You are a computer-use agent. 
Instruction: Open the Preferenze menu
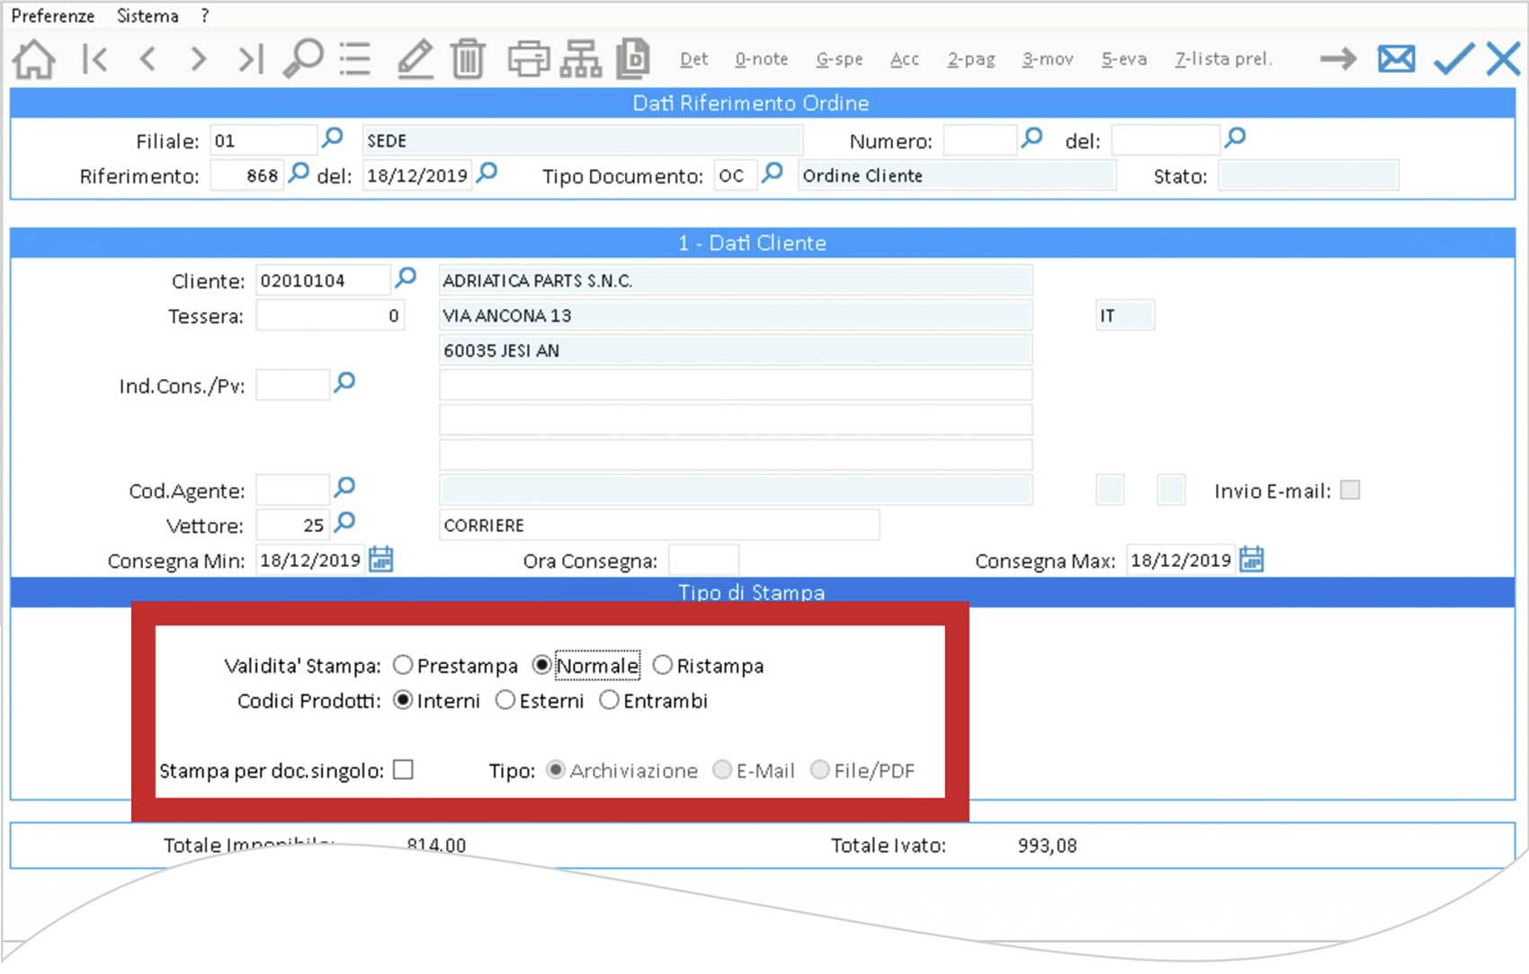click(x=52, y=16)
